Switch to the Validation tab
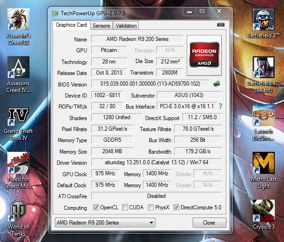 (x=126, y=26)
